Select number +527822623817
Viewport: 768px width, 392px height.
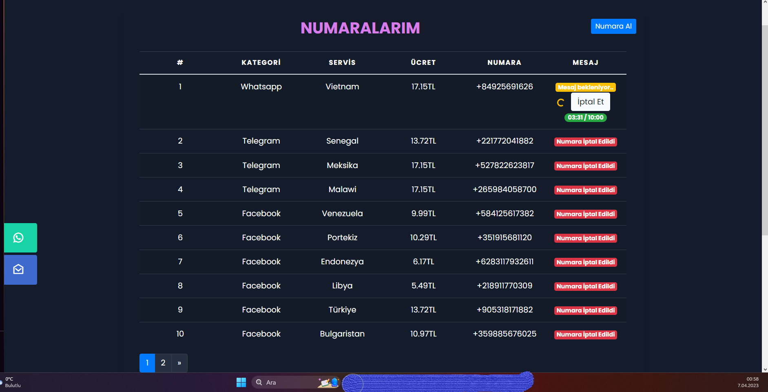pos(505,165)
